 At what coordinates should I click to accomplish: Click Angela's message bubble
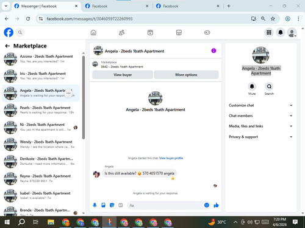coord(139,173)
